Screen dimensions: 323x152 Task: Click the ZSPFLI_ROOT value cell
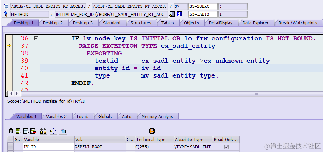coord(100,147)
